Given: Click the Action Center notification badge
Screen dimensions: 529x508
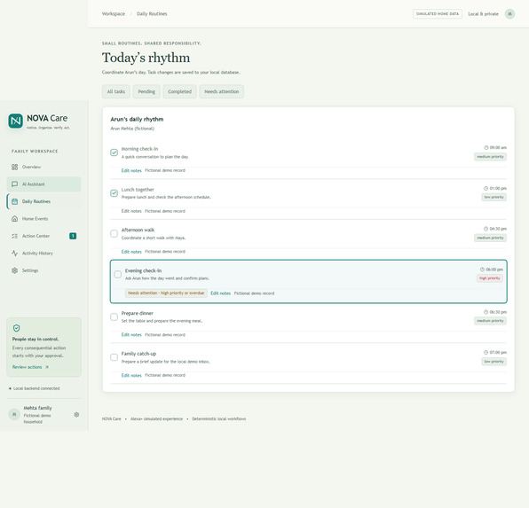Looking at the screenshot, I should click(x=73, y=236).
